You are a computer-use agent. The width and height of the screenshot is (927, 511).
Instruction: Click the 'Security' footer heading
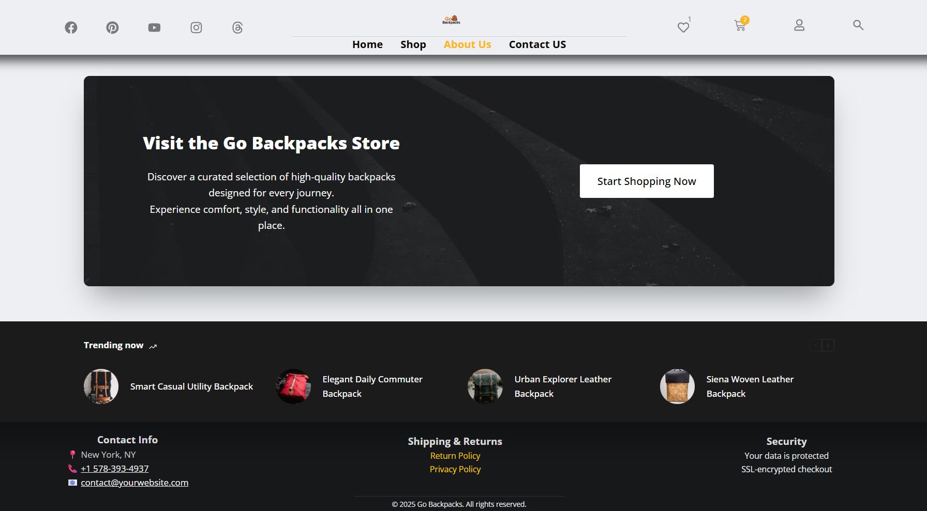coord(786,441)
